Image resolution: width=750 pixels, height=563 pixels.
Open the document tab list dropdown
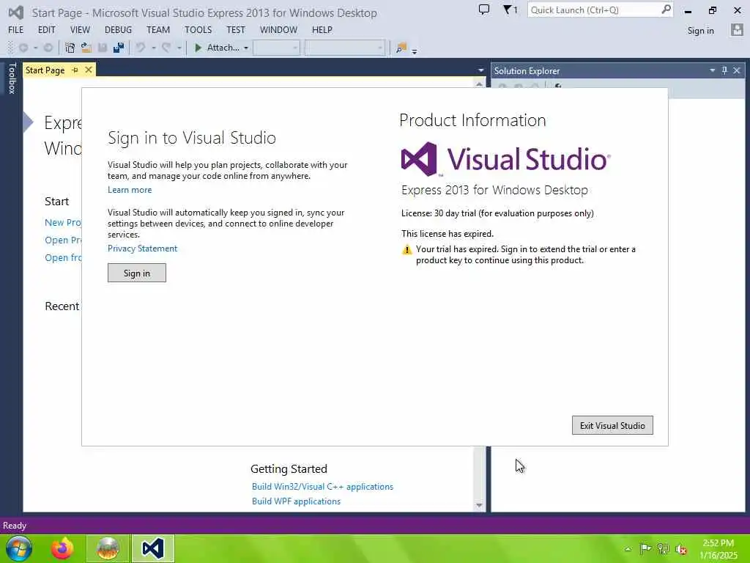click(x=480, y=70)
